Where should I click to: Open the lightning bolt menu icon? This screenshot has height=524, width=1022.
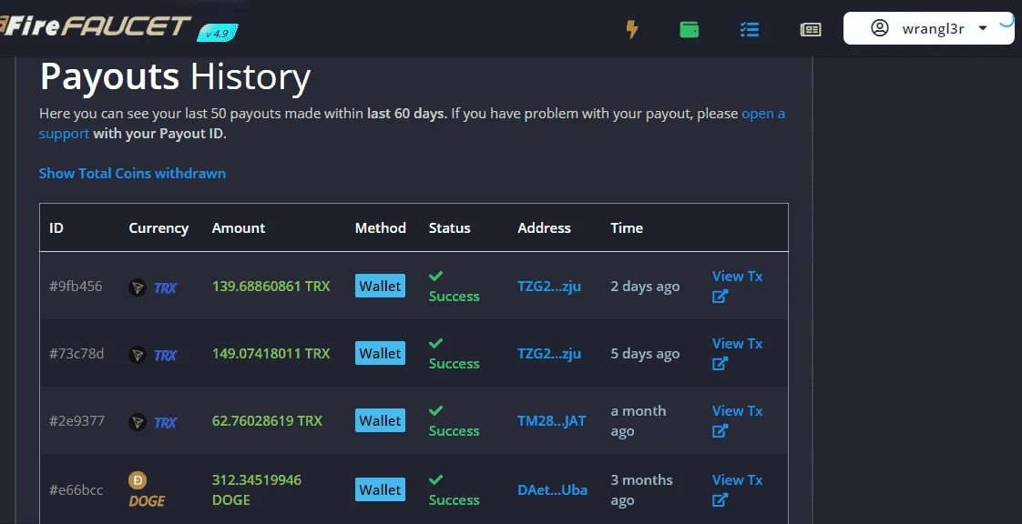631,29
